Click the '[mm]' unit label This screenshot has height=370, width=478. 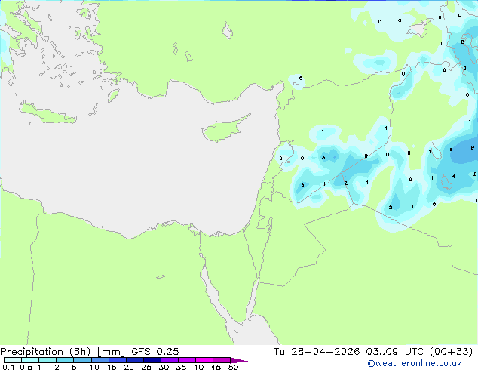click(111, 352)
